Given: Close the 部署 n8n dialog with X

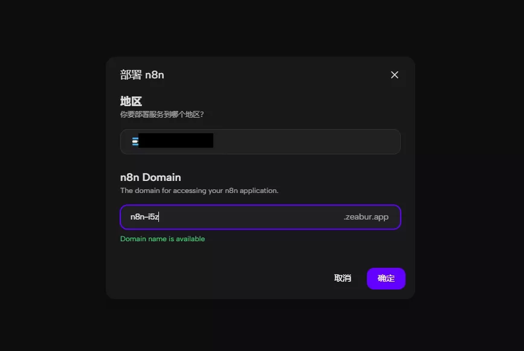Looking at the screenshot, I should (394, 75).
